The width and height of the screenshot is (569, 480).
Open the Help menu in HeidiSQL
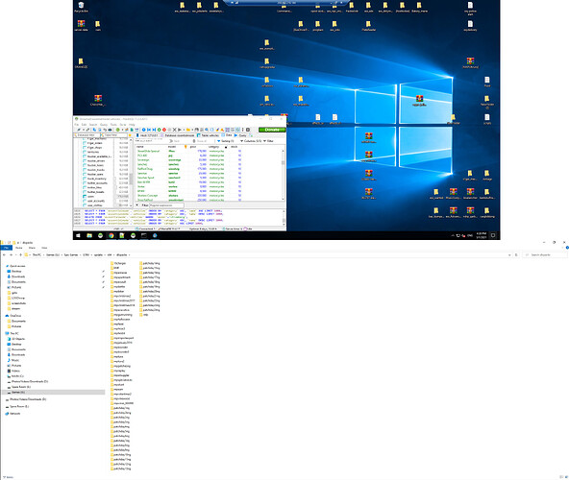132,125
